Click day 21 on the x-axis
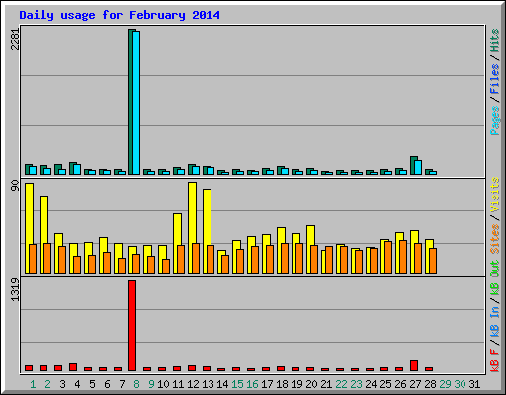 326,384
